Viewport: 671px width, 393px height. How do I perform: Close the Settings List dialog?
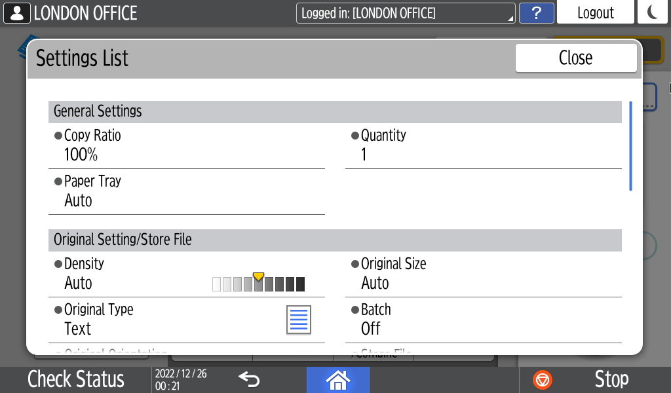coord(575,58)
